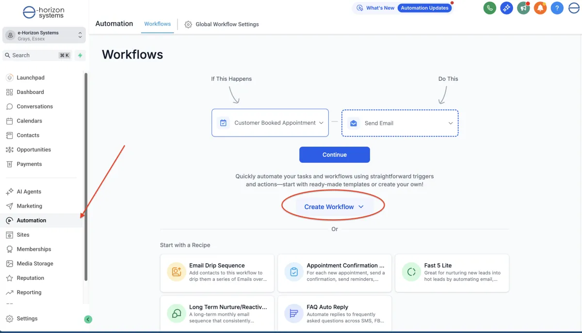Viewport: 582px width, 333px height.
Task: Click the Reporting label in sidebar
Action: click(x=29, y=292)
